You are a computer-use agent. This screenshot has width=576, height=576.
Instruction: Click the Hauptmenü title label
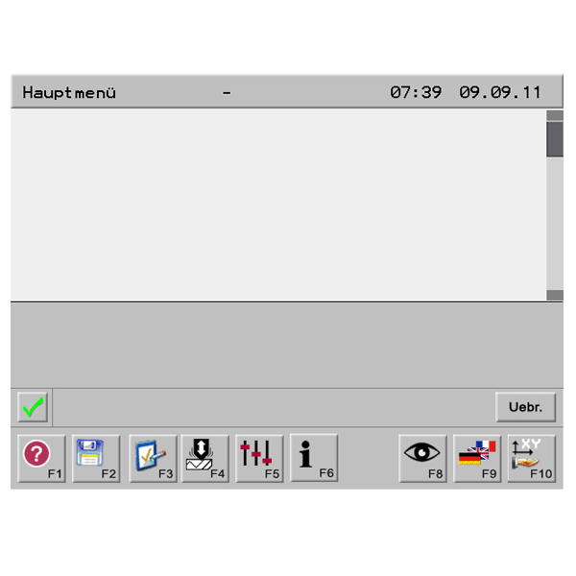69,92
